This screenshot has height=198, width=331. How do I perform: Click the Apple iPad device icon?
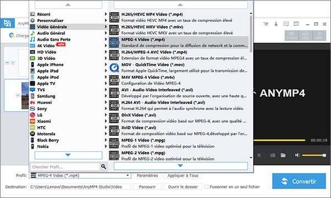33,71
